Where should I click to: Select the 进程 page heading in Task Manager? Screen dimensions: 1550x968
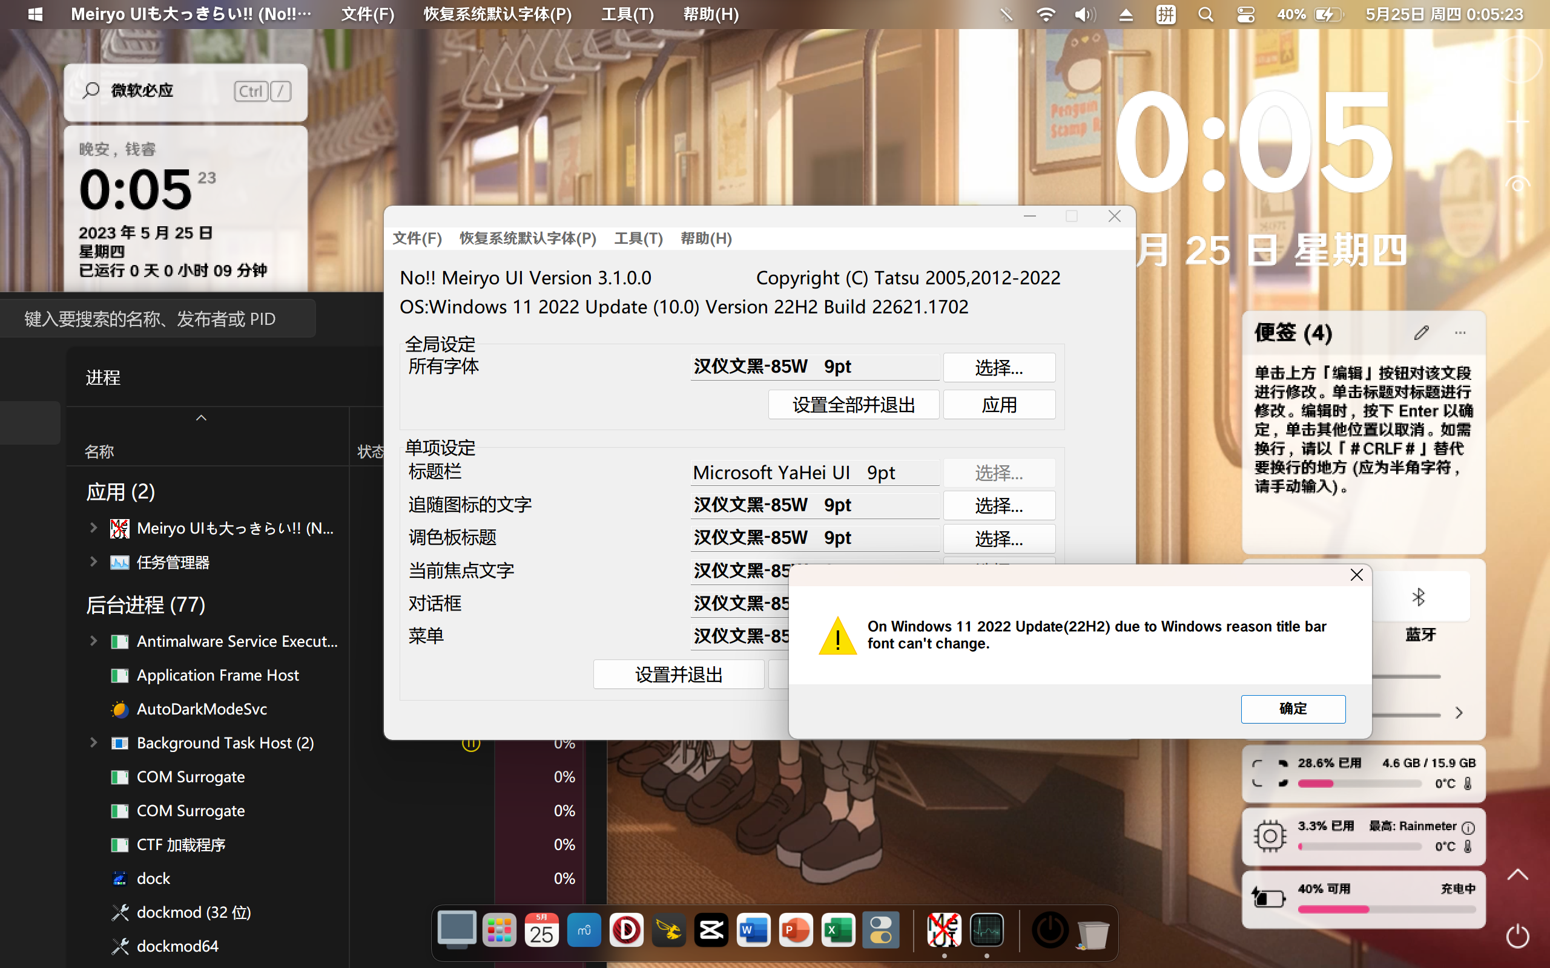(103, 377)
